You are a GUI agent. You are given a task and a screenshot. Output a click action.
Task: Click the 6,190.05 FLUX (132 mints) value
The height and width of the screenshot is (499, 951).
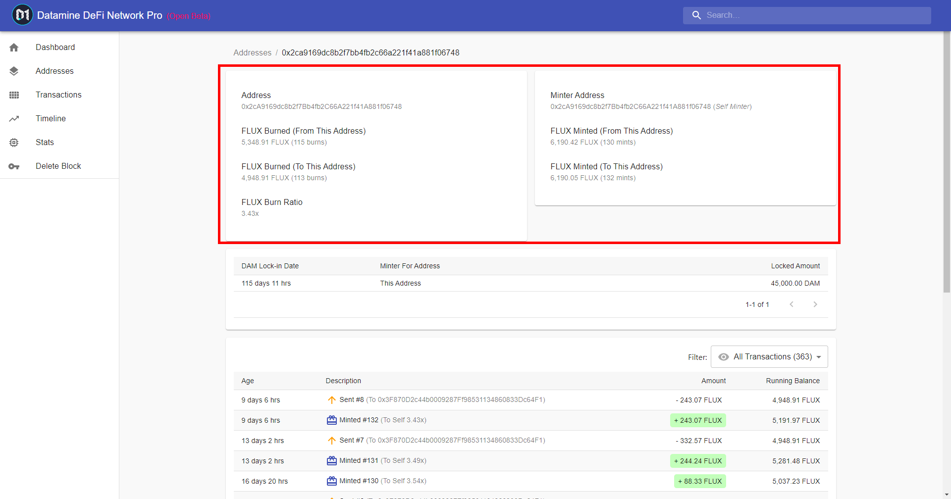pyautogui.click(x=593, y=178)
